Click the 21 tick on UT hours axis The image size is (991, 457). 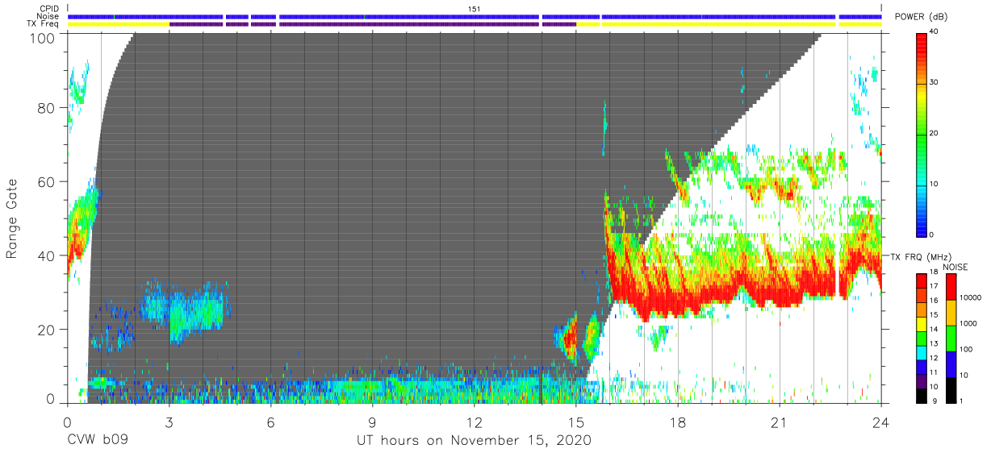point(780,422)
